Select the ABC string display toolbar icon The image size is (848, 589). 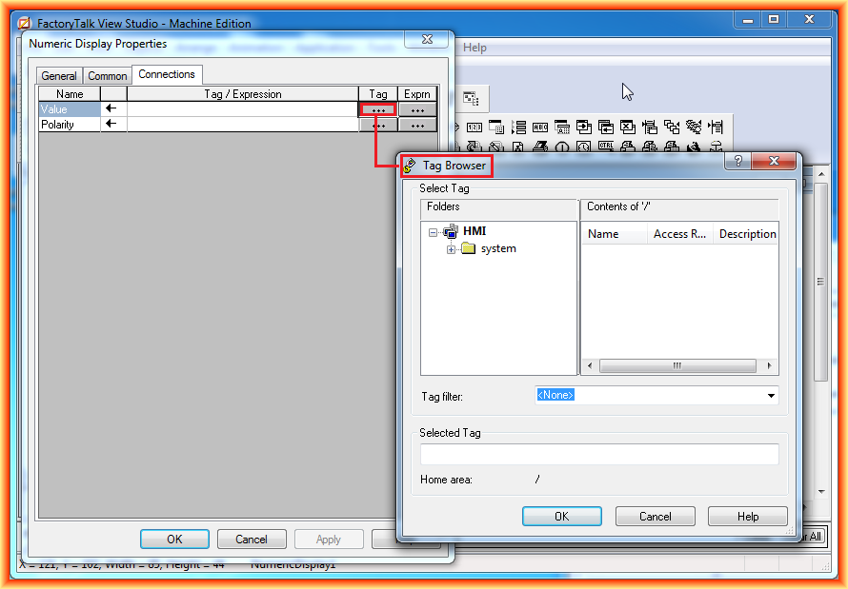point(540,127)
